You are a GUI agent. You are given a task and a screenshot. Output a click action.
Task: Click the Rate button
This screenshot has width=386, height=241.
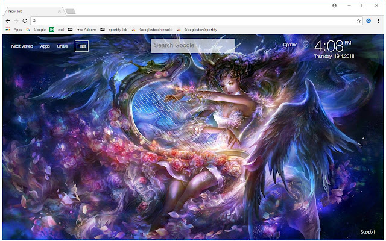[82, 46]
